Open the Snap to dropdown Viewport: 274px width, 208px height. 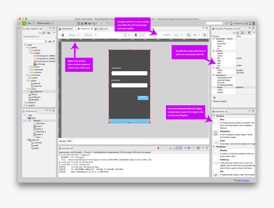point(178,35)
